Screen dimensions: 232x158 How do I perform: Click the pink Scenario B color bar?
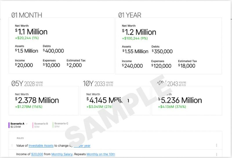pyautogui.click(x=33, y=125)
